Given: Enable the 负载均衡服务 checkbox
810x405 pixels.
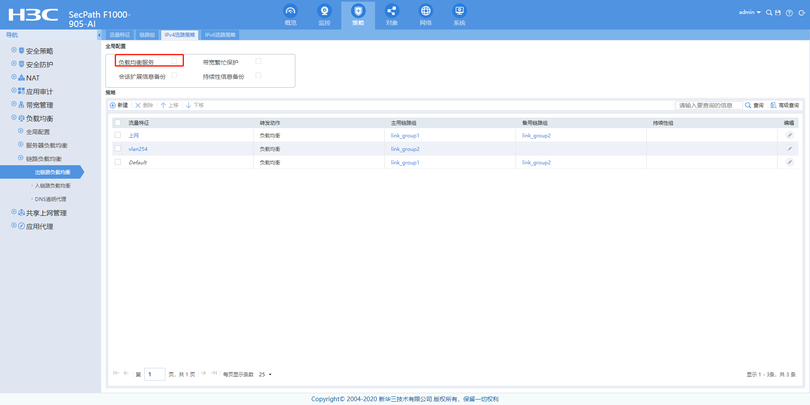Looking at the screenshot, I should tap(174, 61).
